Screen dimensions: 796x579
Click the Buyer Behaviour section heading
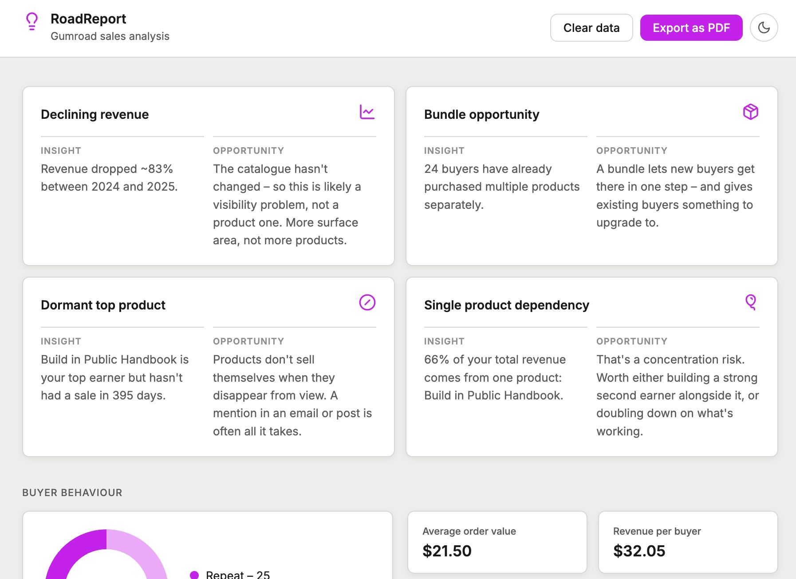coord(72,493)
